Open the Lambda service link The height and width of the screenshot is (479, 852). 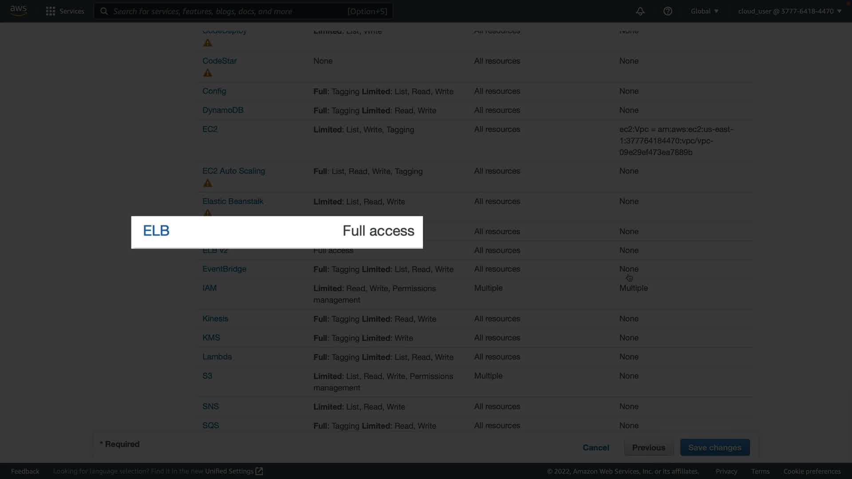pyautogui.click(x=217, y=357)
